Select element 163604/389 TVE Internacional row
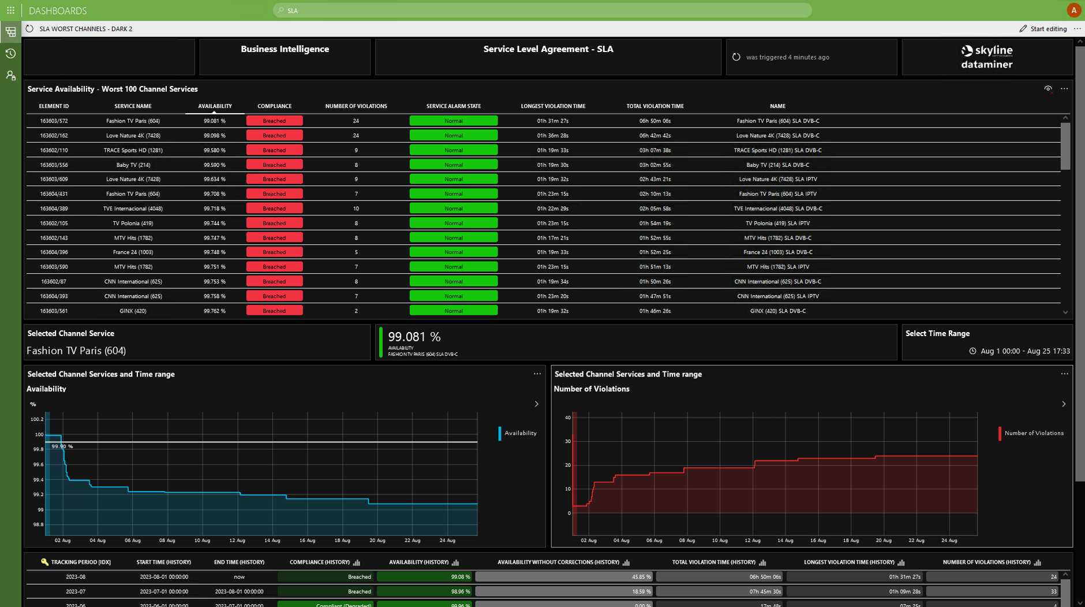The image size is (1085, 607). pos(543,208)
